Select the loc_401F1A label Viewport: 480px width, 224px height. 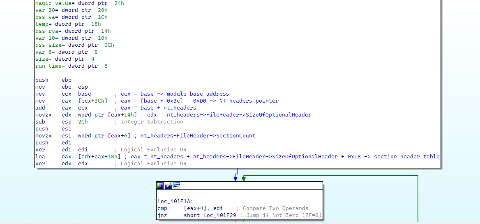[x=173, y=201]
